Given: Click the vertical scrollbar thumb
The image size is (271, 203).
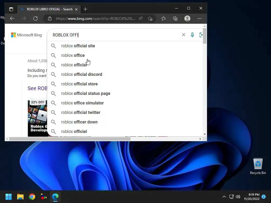Looking at the screenshot, I should tap(205, 36).
